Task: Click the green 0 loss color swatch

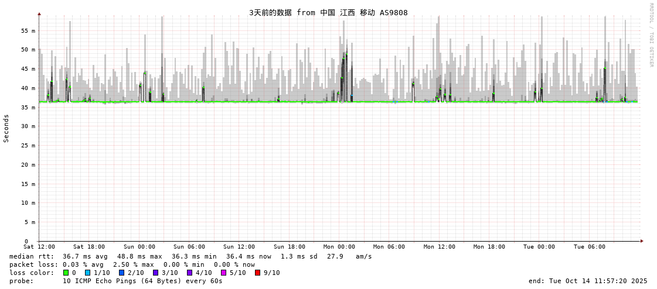Action: [66, 273]
